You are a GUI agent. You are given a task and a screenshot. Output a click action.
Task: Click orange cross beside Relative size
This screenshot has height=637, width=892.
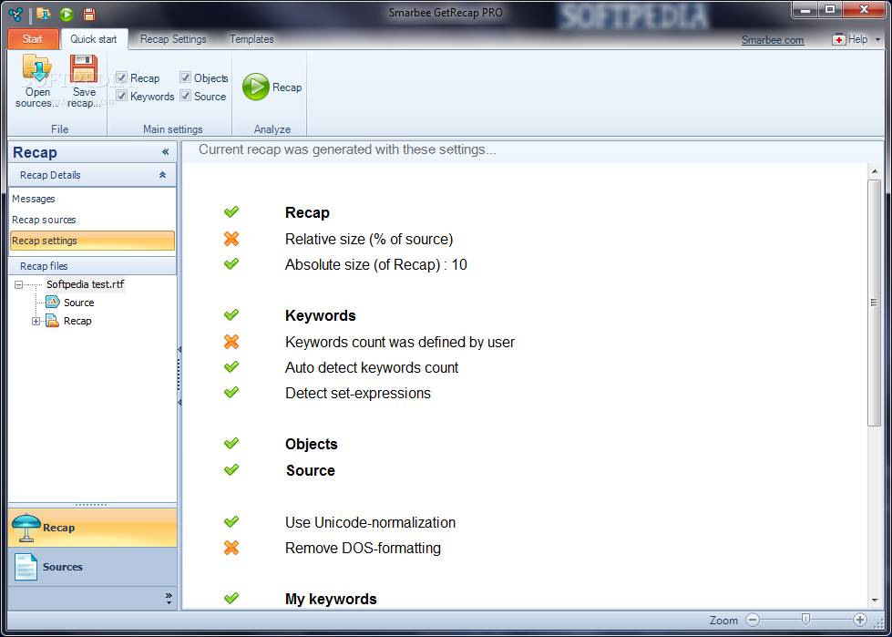coord(231,239)
